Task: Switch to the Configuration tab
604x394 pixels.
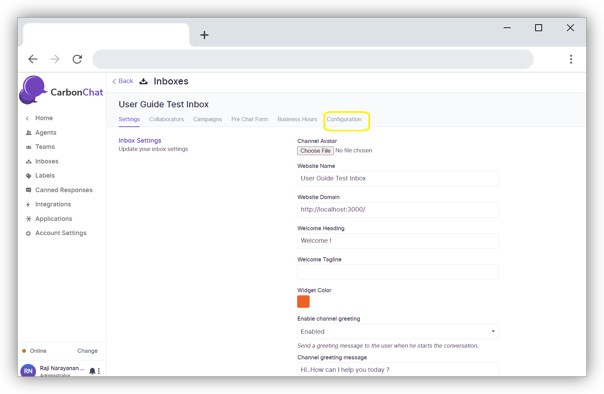Action: [x=344, y=119]
